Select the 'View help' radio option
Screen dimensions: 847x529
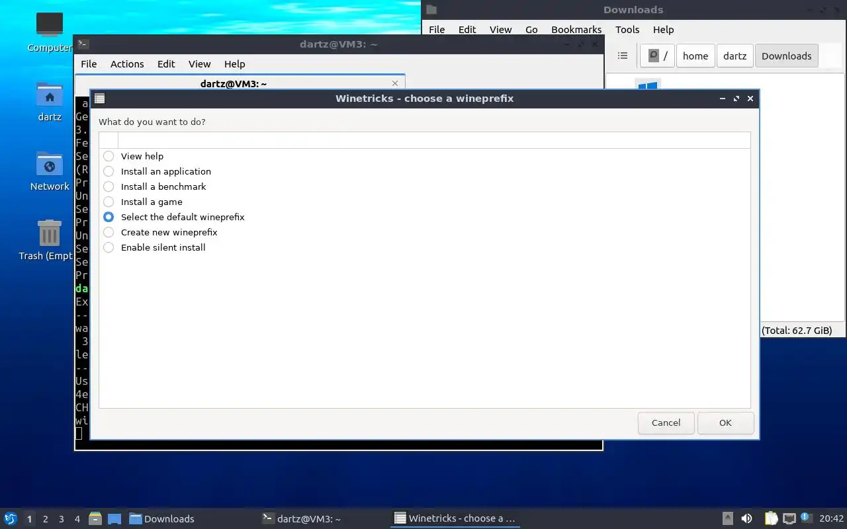109,156
